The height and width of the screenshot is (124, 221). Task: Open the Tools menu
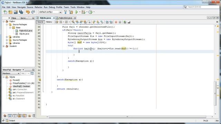coord(73,7)
